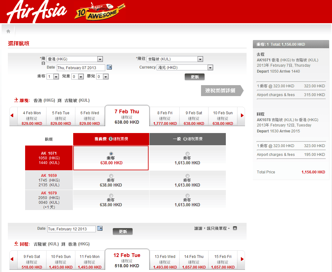
Task: Open the return date calendar picker icon
Action: pyautogui.click(x=100, y=228)
